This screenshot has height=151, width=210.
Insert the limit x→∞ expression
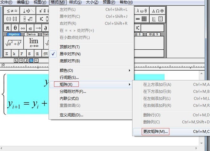click(33, 42)
